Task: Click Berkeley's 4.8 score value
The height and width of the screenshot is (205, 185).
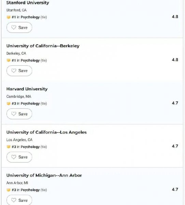Action: tap(175, 60)
